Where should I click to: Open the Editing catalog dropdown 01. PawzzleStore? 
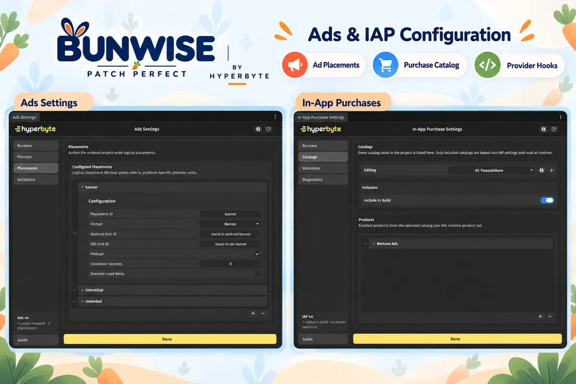[x=492, y=170]
